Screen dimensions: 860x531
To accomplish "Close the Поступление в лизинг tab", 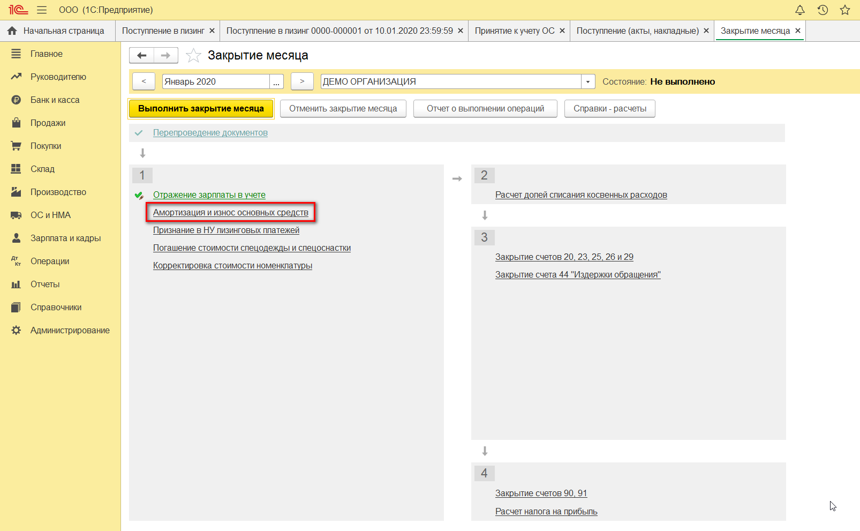I will (212, 31).
